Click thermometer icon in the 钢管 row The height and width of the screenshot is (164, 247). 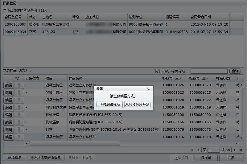pyautogui.click(x=19, y=129)
